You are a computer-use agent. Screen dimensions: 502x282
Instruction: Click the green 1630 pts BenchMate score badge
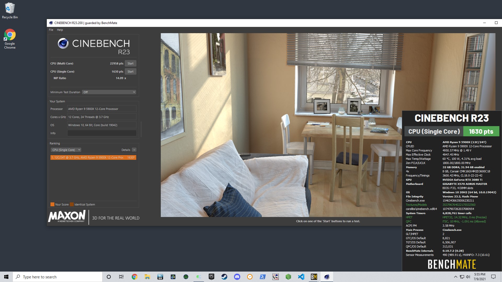pos(481,131)
